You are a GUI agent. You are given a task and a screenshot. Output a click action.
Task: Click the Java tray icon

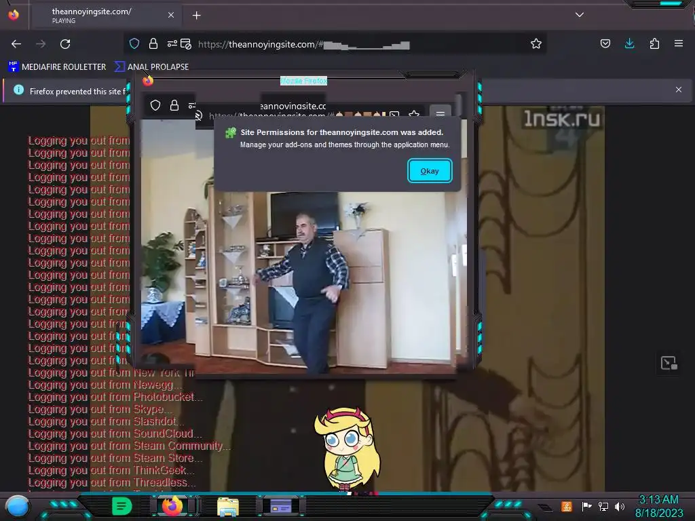567,506
